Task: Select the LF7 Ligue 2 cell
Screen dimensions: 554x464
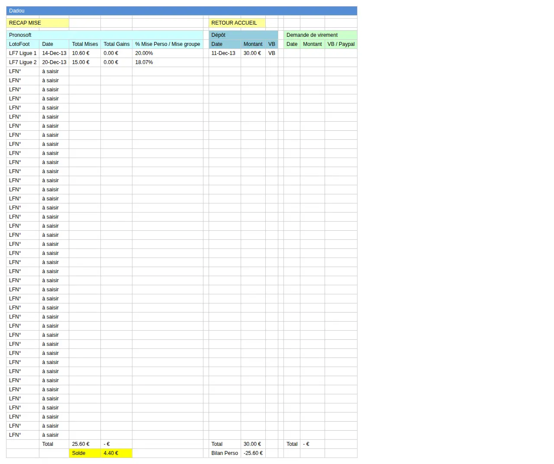Action: (x=23, y=62)
